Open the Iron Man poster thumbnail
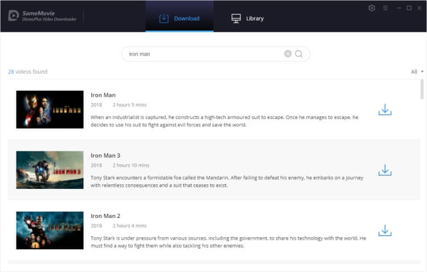 (x=50, y=109)
